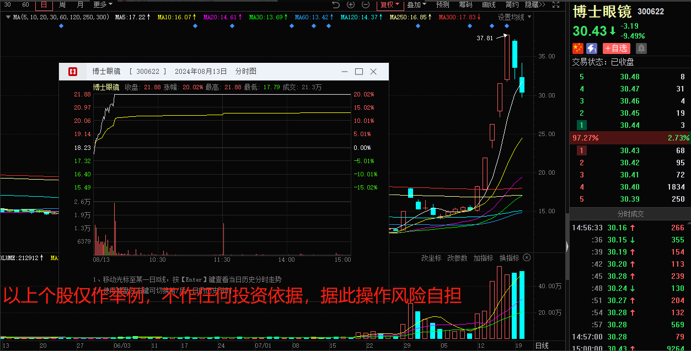691x351 pixels.
Task: Close the volume indicator panel via circled X
Action: point(527,258)
